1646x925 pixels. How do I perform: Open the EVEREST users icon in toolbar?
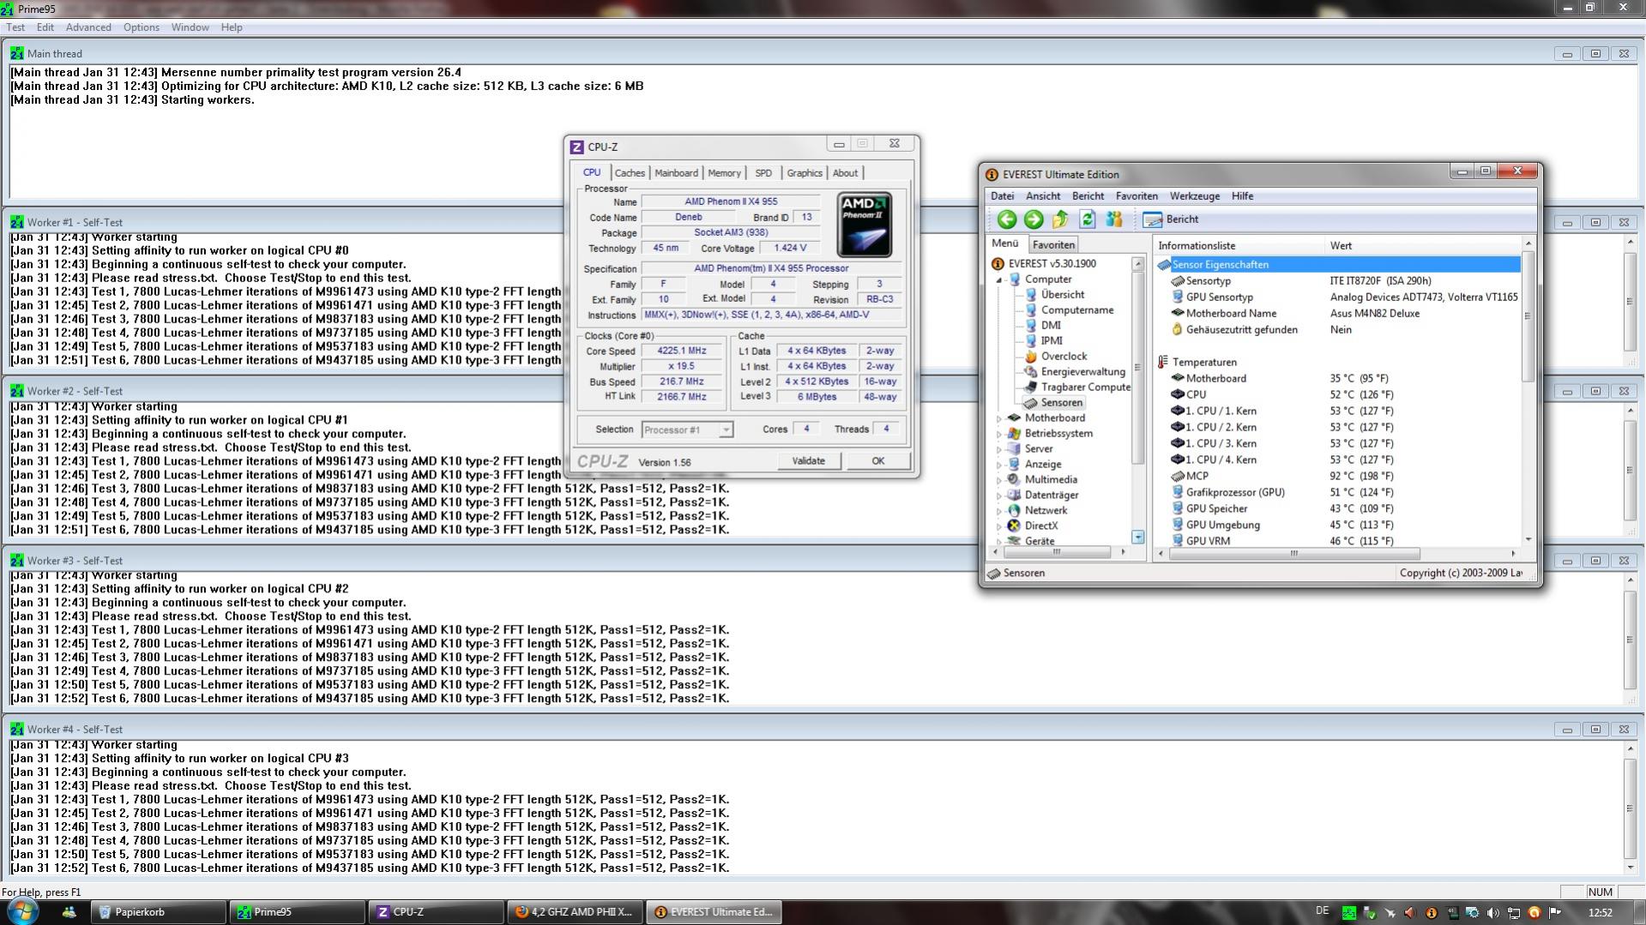1113,219
